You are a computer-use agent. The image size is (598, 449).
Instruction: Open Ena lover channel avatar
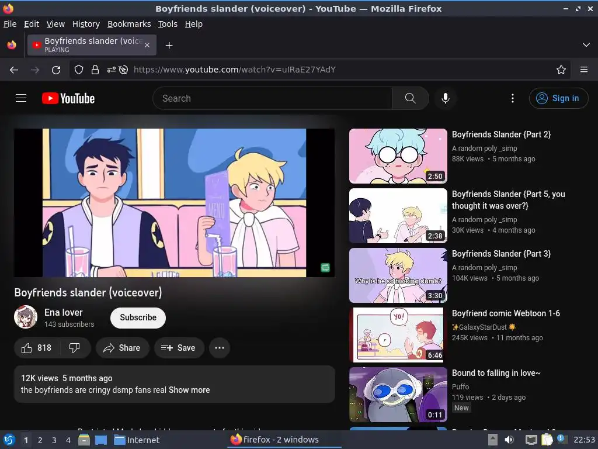(26, 317)
